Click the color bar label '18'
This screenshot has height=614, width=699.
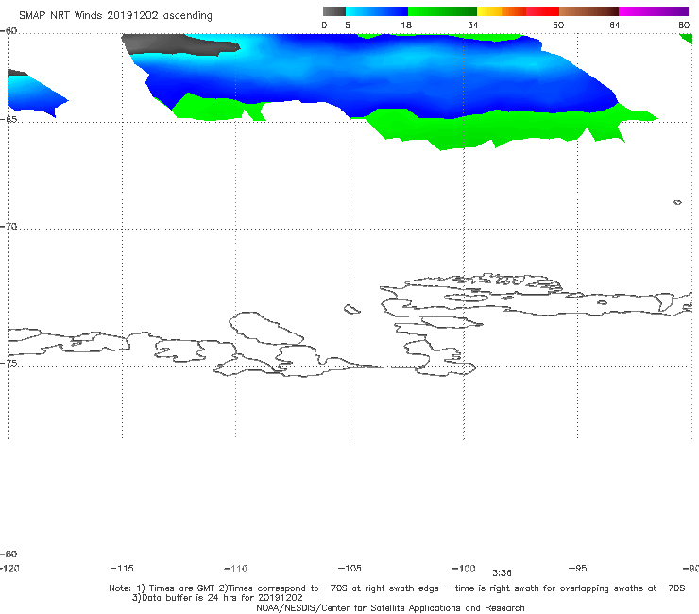pyautogui.click(x=406, y=26)
